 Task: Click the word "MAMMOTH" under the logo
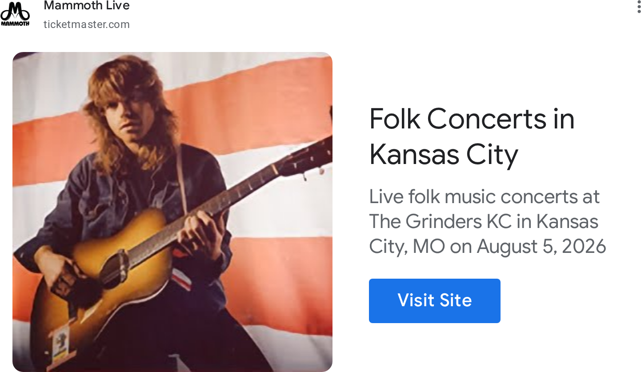pos(15,24)
